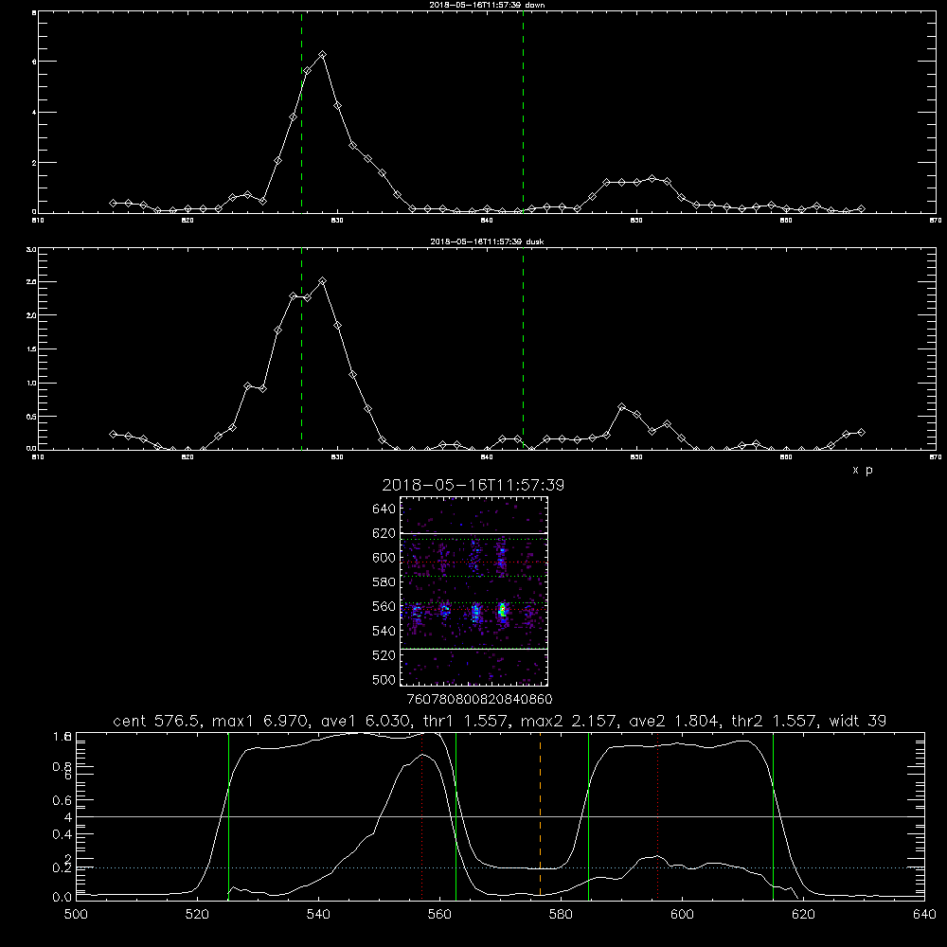The image size is (947, 947).
Task: Click the heatmap title '2018-05-16T11:57:39'
Action: [x=473, y=485]
